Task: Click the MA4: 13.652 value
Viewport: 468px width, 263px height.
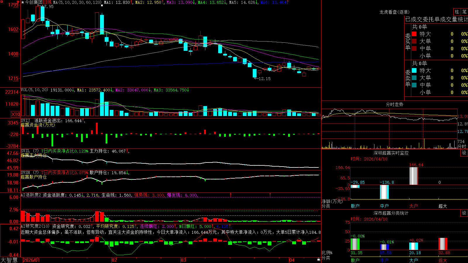Action: pos(211,2)
